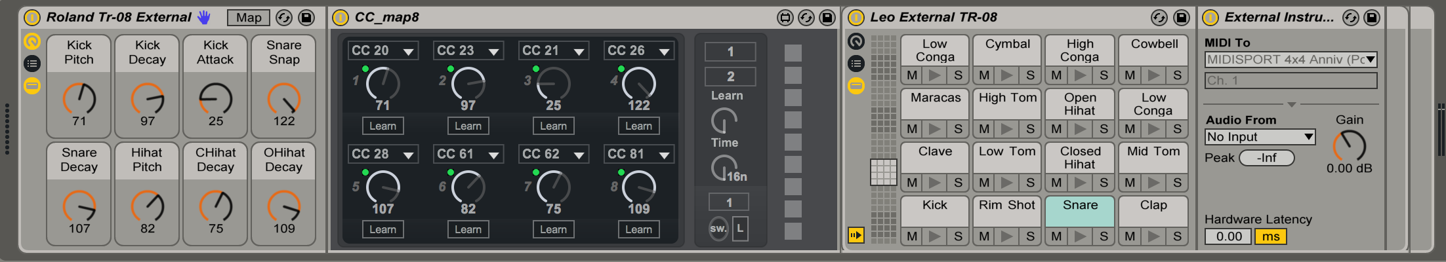Open CC 81 dropdown
The width and height of the screenshot is (1446, 262).
click(639, 154)
